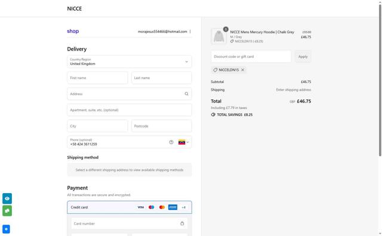Image resolution: width=382 pixels, height=236 pixels.
Task: Click the 'Enter shipping address' text
Action: click(x=294, y=90)
